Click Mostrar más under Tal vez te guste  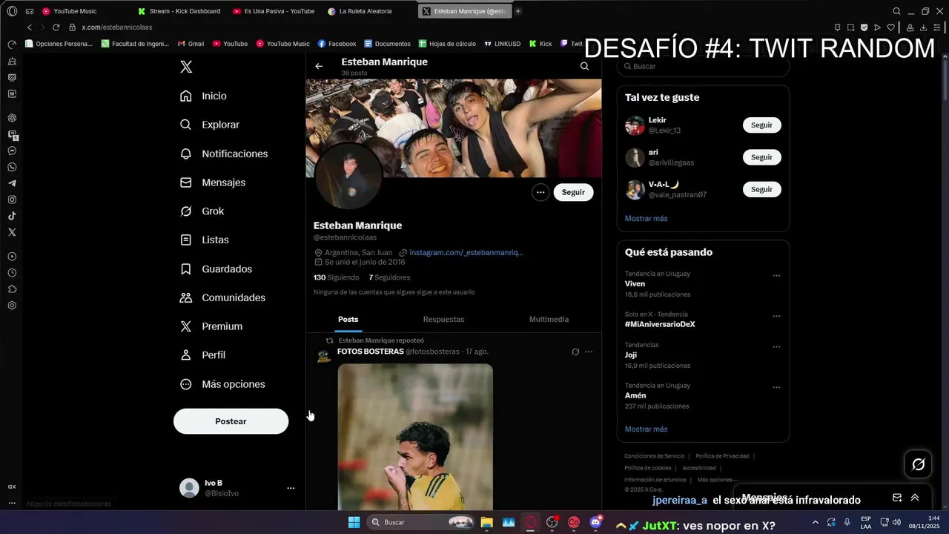pyautogui.click(x=646, y=219)
